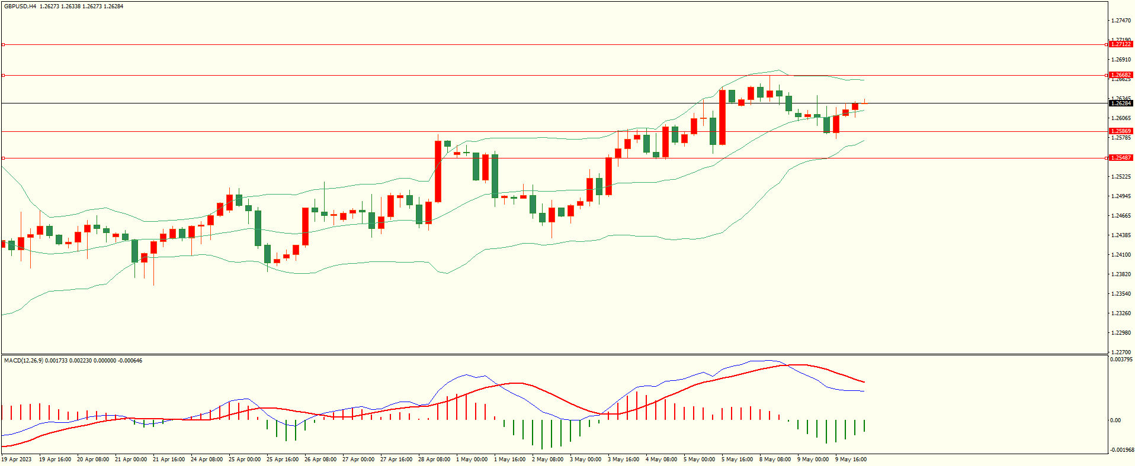Click the 1.24100 price axis label
Image resolution: width=1135 pixels, height=466 pixels.
coord(1121,255)
